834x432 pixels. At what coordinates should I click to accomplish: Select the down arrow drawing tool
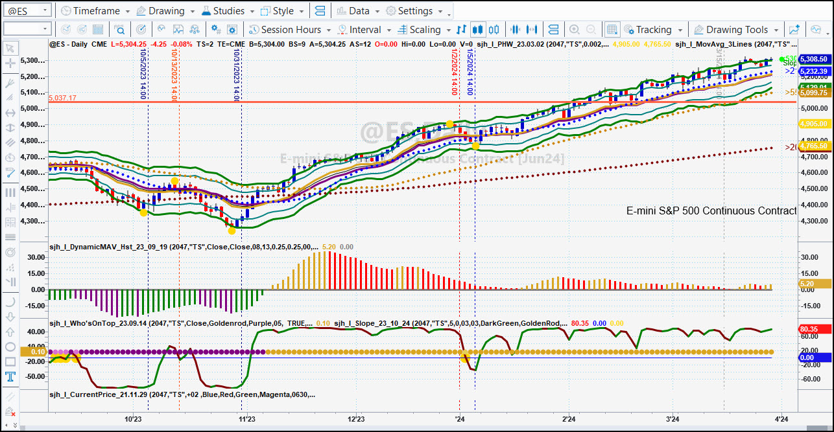pyautogui.click(x=10, y=317)
